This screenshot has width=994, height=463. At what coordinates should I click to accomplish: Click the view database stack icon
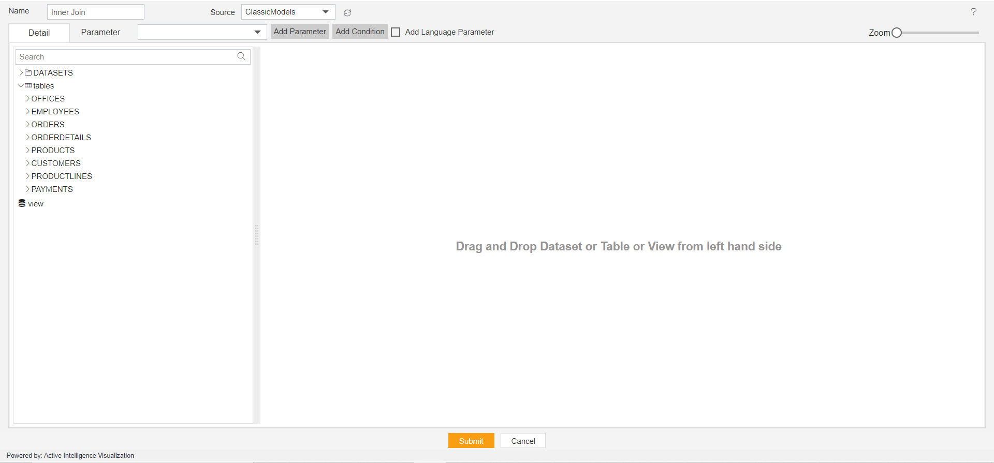tap(22, 203)
